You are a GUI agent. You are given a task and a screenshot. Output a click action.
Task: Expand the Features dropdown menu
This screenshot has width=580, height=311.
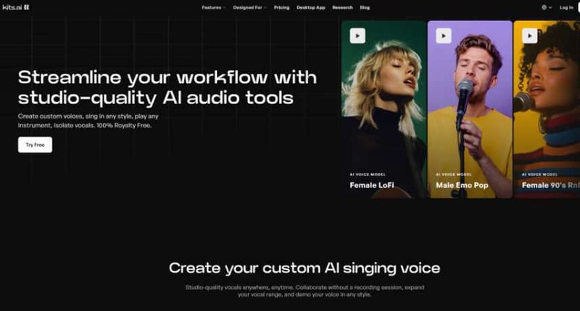[x=213, y=7]
